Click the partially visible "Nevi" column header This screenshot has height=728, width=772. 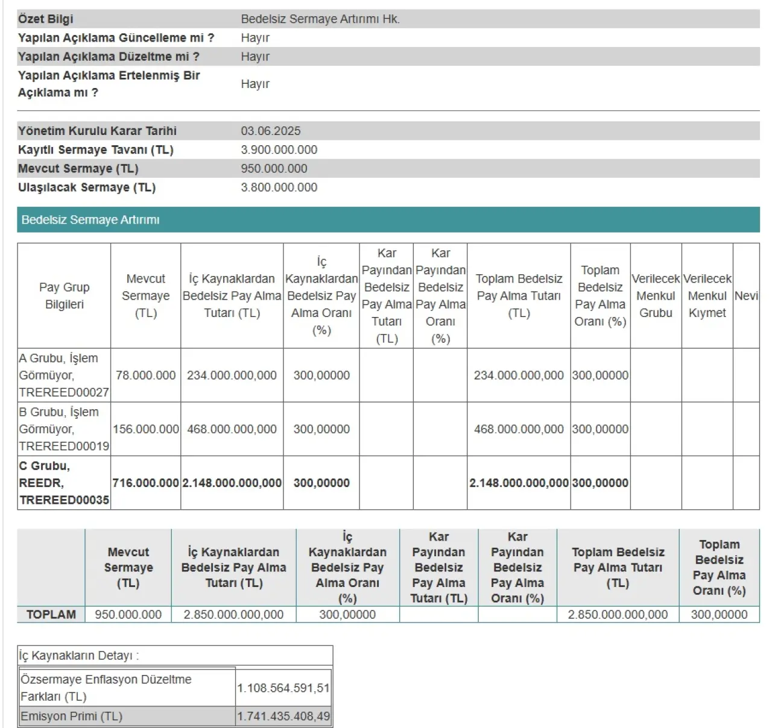pyautogui.click(x=746, y=295)
